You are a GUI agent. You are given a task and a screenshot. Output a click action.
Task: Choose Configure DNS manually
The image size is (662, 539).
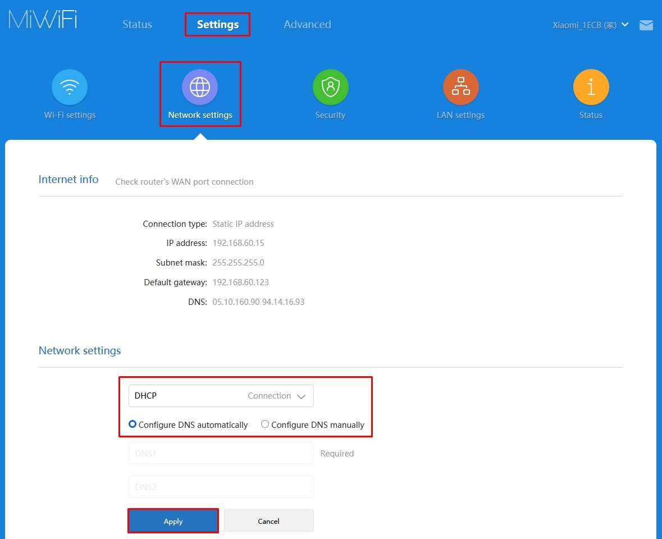coord(265,424)
